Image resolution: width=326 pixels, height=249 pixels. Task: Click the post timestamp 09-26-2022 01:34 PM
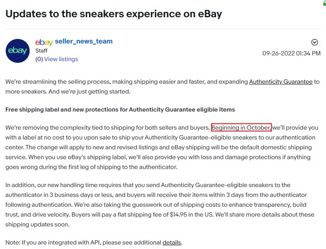(x=291, y=53)
